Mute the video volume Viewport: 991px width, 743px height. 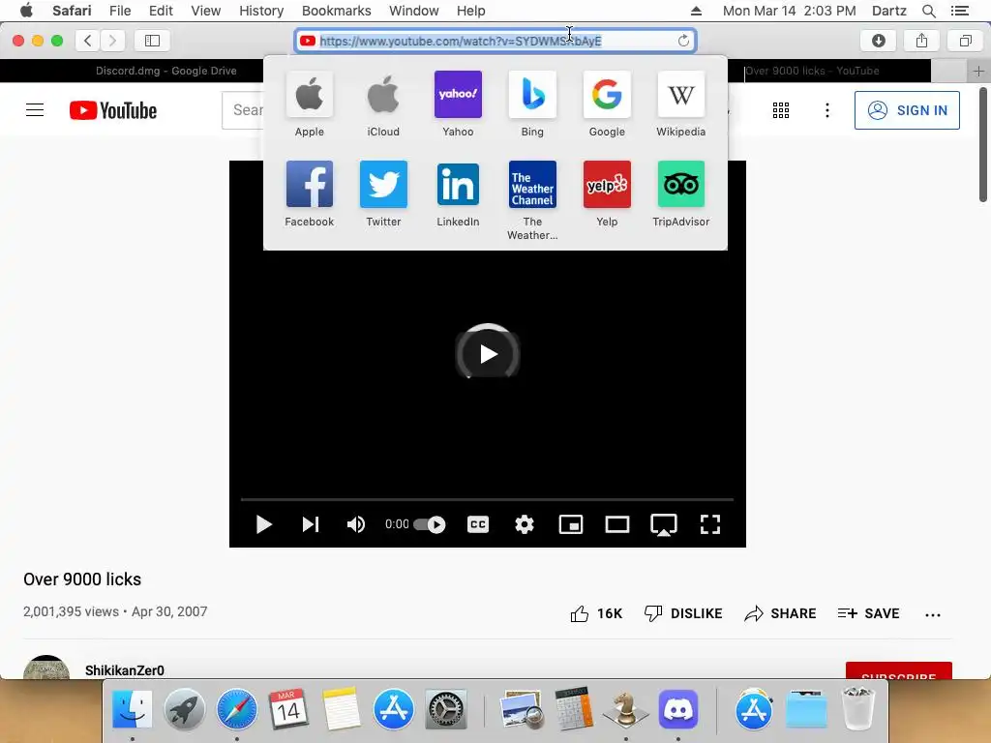(x=356, y=524)
